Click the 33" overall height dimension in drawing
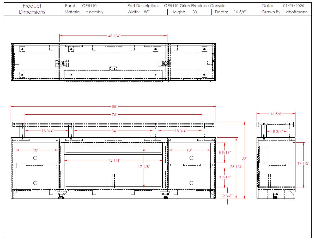Viewport: 315px width, 240px height. point(244,158)
